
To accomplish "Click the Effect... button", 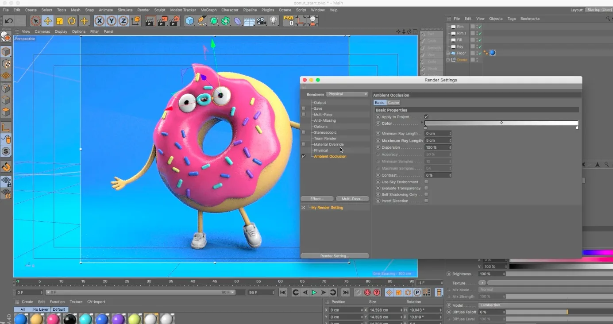I will [x=316, y=199].
